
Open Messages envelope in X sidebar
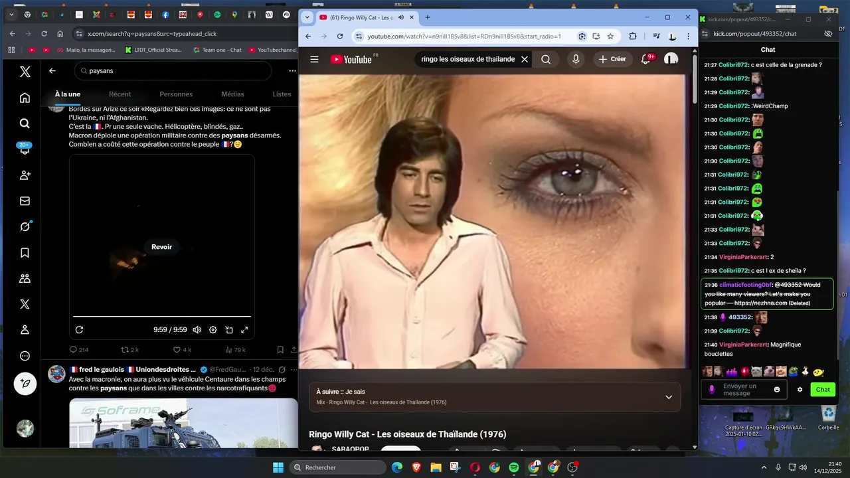(25, 200)
